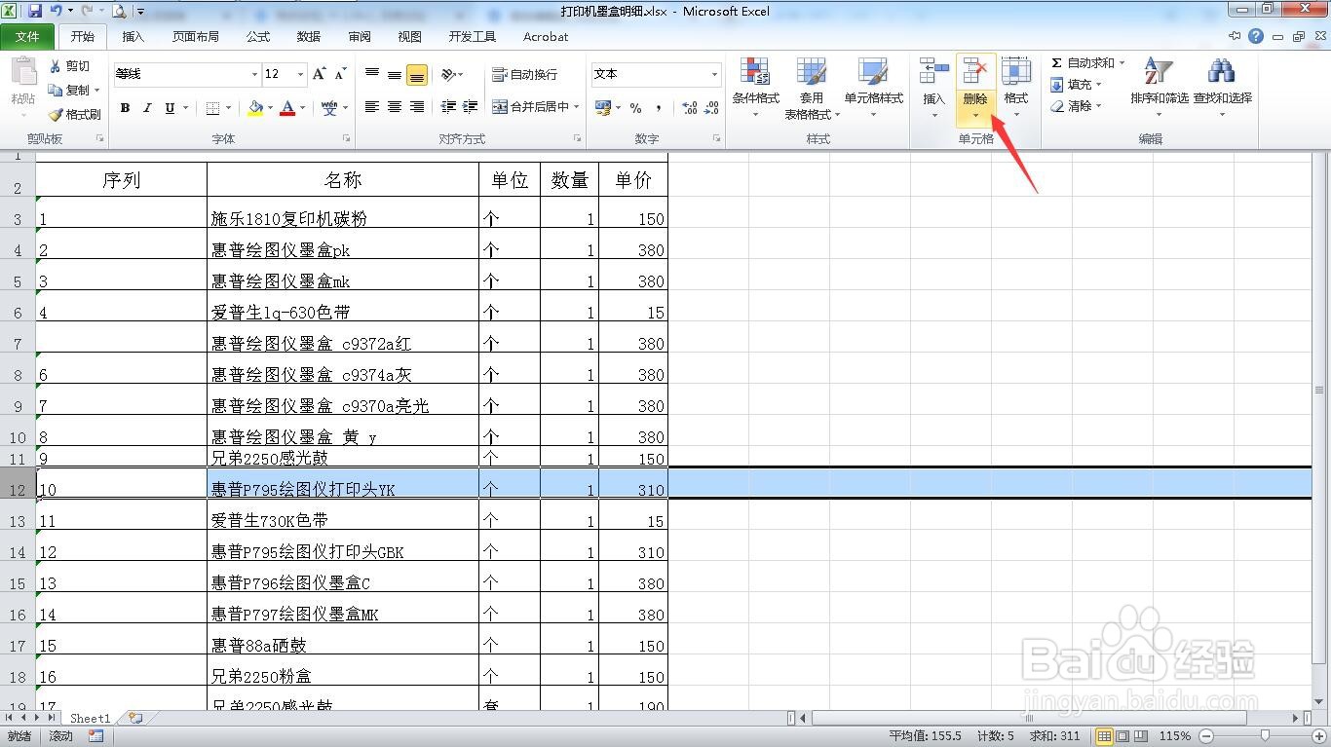1331x747 pixels.
Task: Click the Save icon in quick access toolbar
Action: tap(35, 12)
